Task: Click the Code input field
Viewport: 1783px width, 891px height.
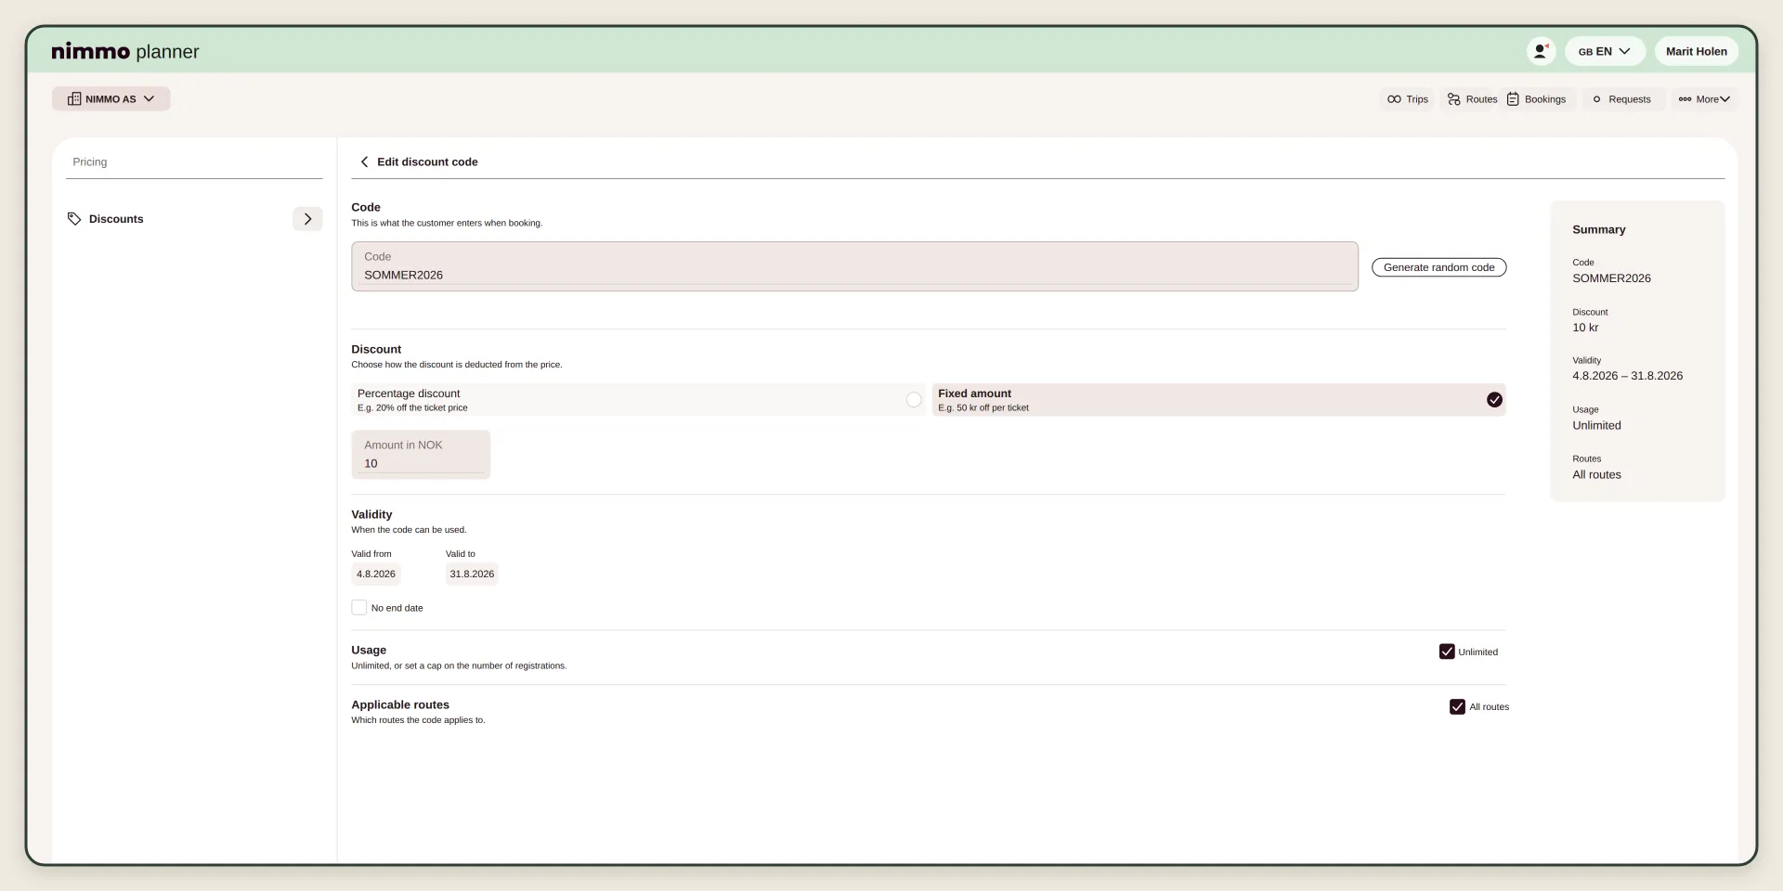Action: (854, 266)
